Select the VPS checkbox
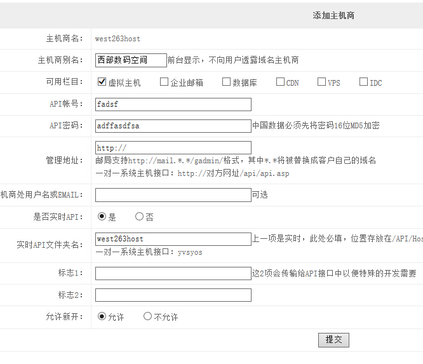 tap(321, 82)
